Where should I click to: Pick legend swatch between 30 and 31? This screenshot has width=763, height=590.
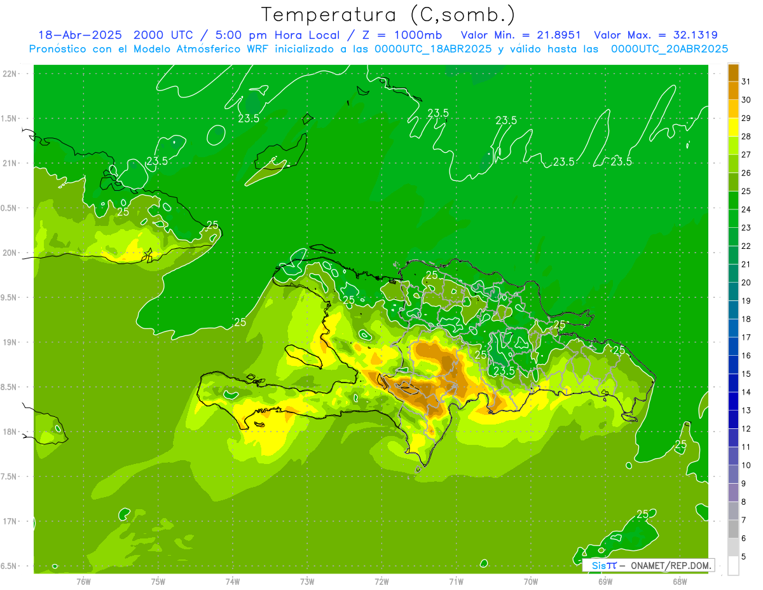(733, 90)
